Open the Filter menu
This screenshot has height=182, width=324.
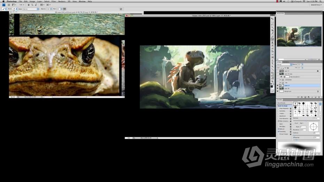coord(54,1)
